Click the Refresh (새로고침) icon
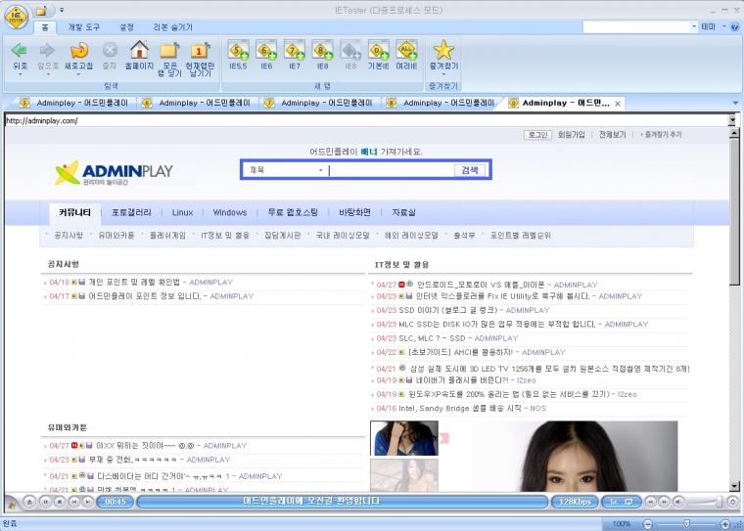The height and width of the screenshot is (531, 744). [x=78, y=51]
